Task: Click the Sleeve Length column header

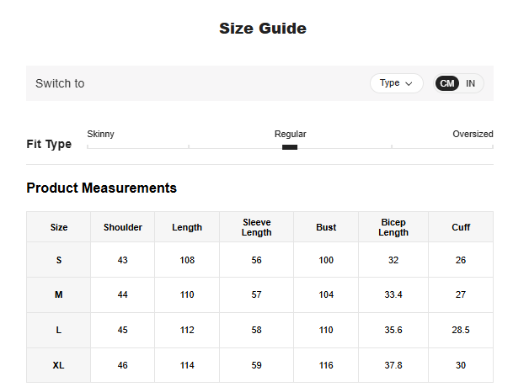Action: [x=256, y=227]
